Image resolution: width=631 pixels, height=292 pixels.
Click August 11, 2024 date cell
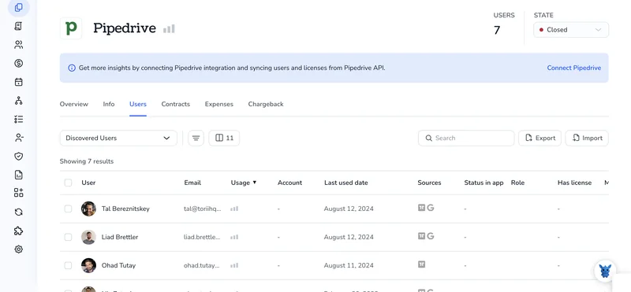pyautogui.click(x=349, y=265)
